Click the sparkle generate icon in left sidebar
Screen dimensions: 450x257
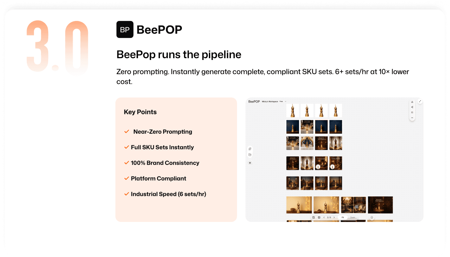[x=250, y=149]
